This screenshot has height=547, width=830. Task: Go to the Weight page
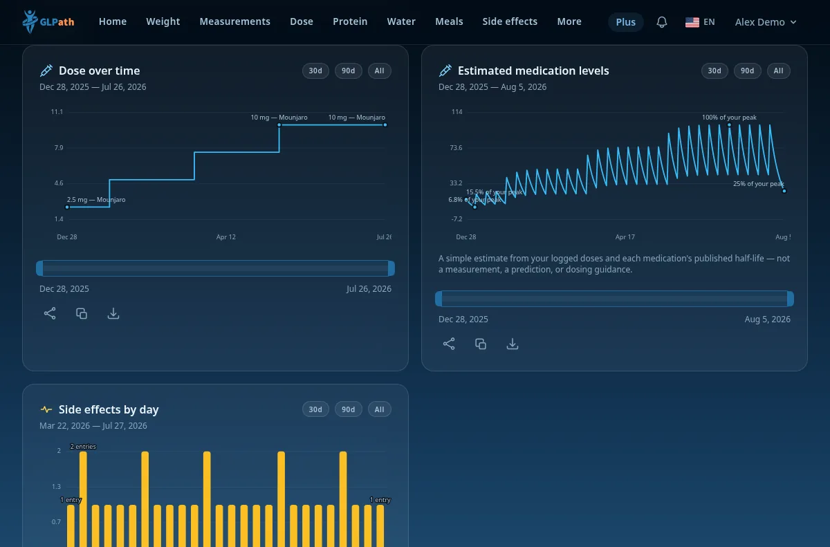coord(163,21)
